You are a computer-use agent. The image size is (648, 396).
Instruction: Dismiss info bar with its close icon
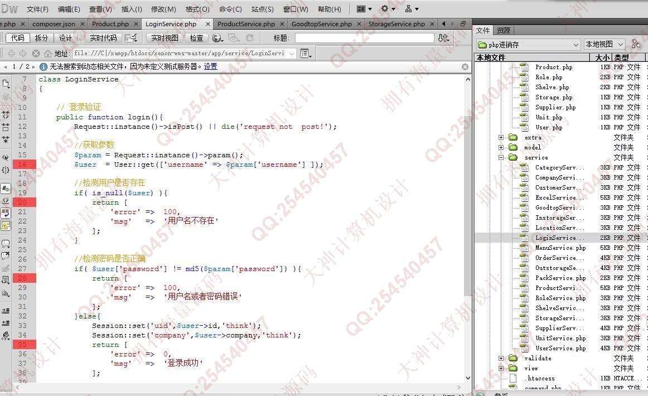click(x=465, y=66)
